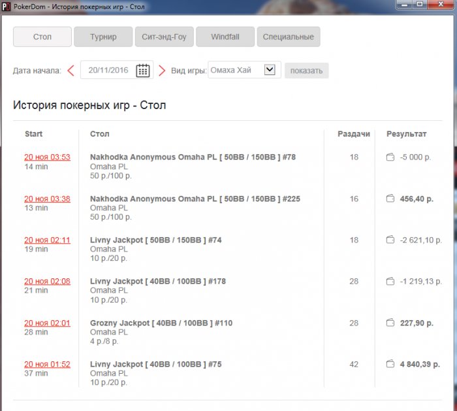Click hands count 16 in Раздачи column
Viewport: 457px width, 411px height.
pos(354,199)
